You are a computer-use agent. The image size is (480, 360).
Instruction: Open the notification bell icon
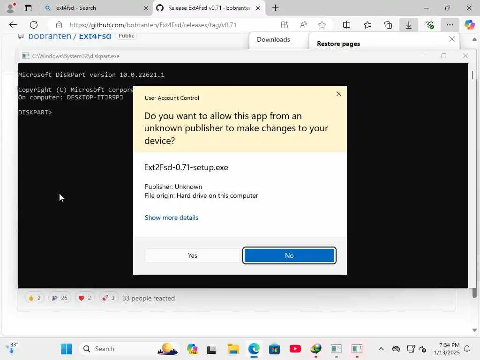(467, 349)
